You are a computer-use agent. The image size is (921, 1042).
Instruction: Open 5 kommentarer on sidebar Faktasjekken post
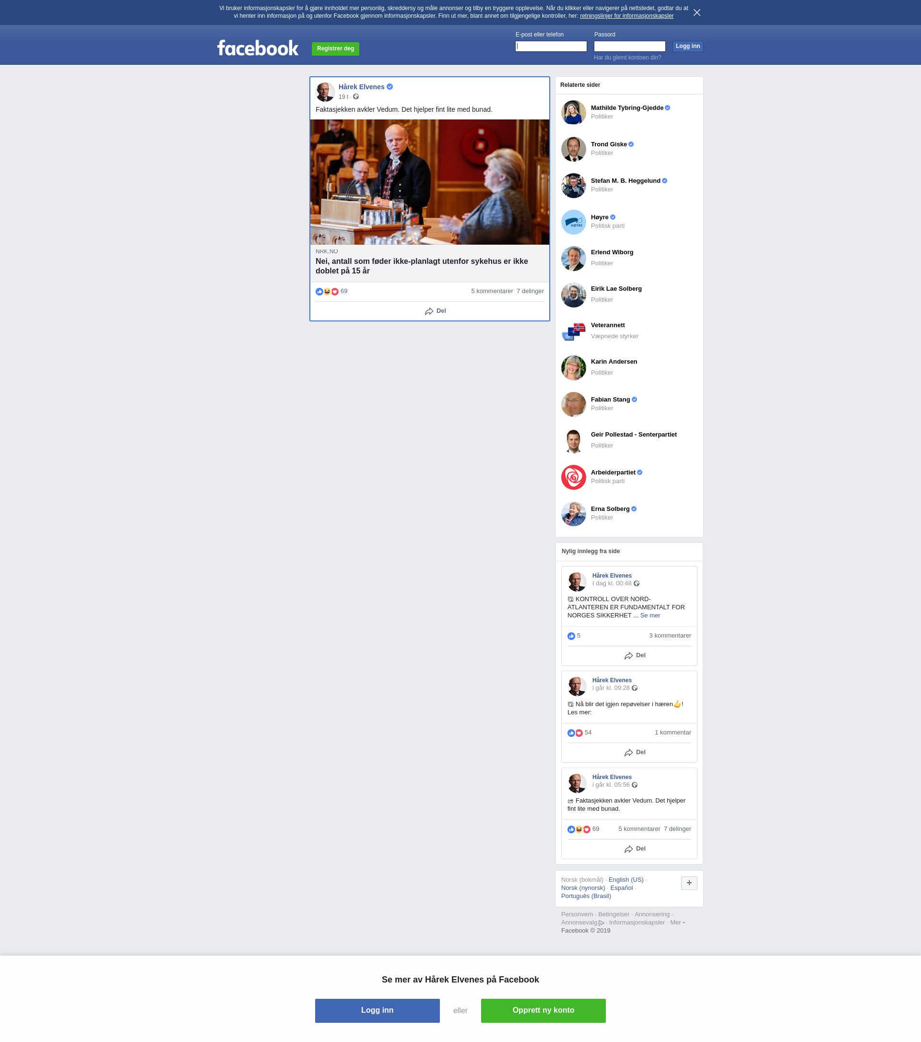pos(639,829)
